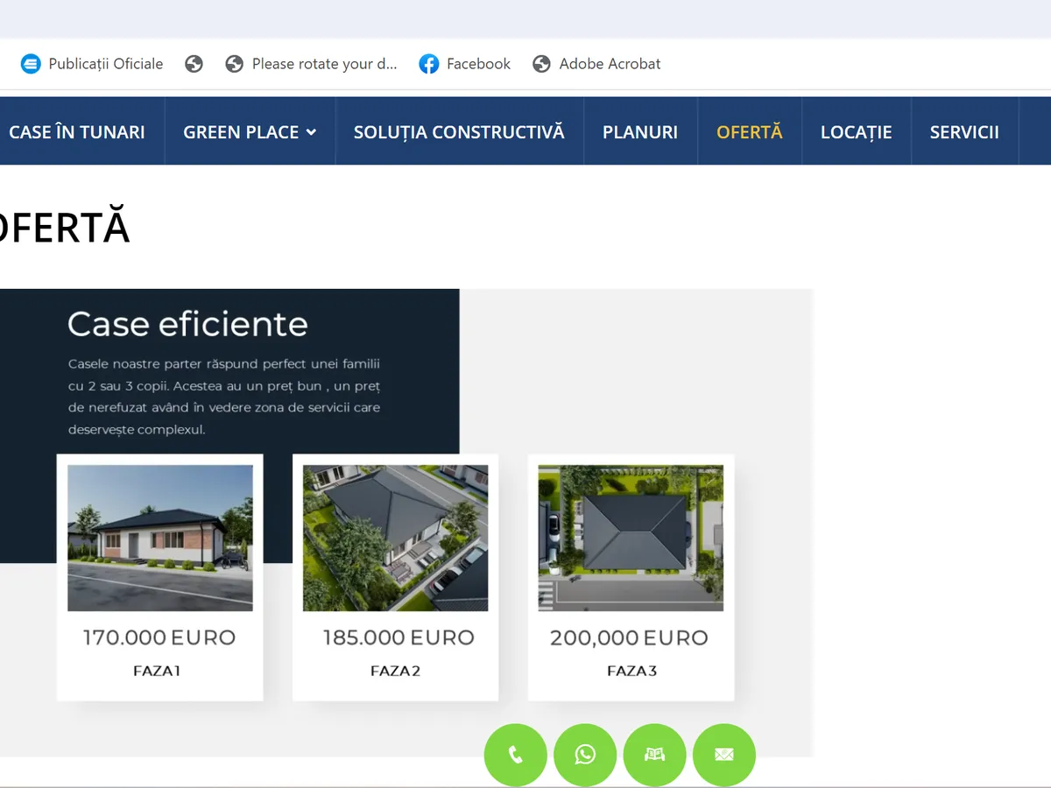This screenshot has height=788, width=1051.
Task: Navigate to the LOCAȚIE page
Action: [856, 132]
